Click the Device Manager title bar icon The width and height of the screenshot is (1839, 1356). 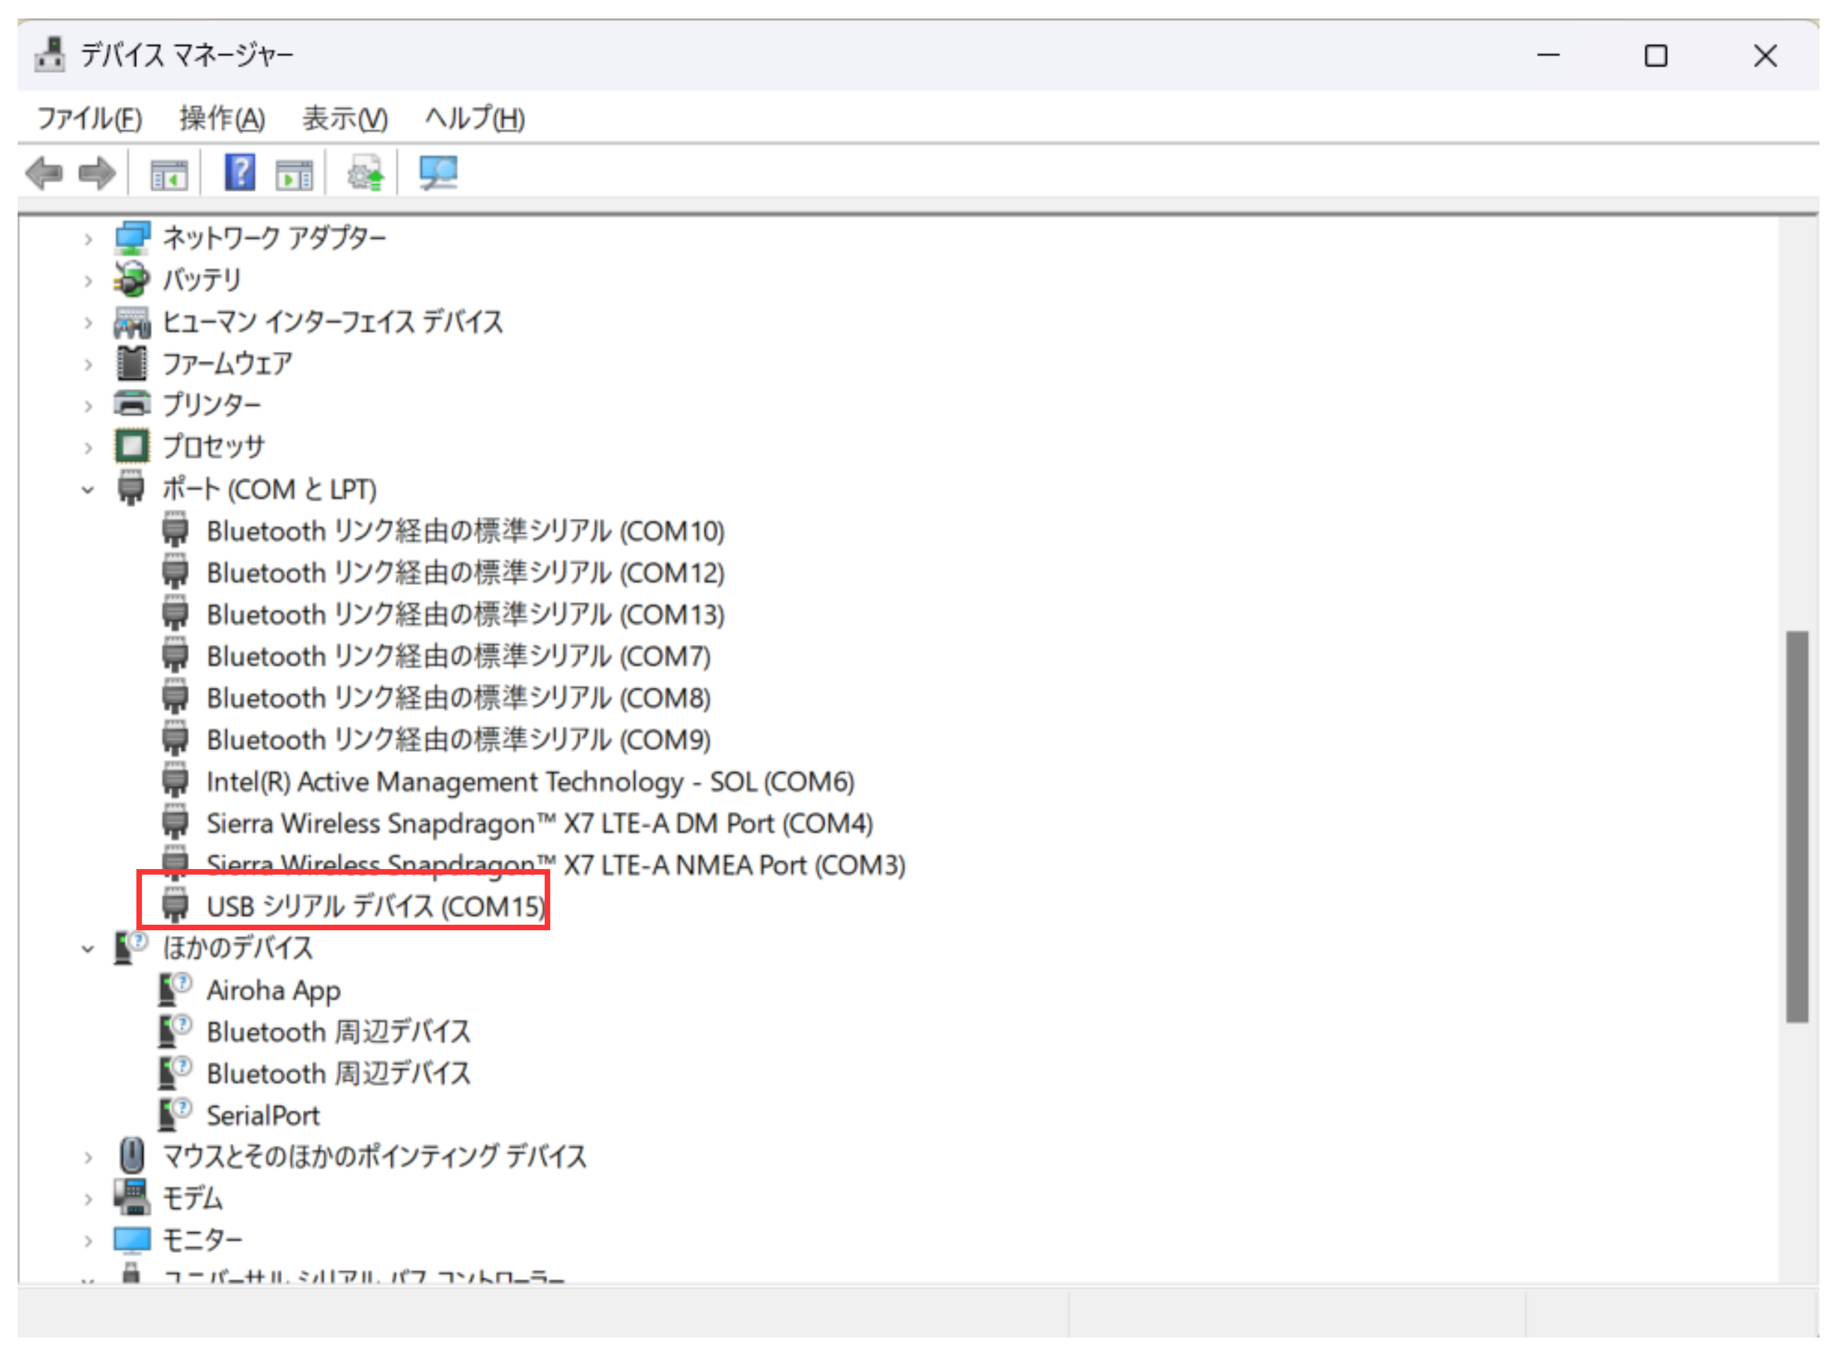50,55
